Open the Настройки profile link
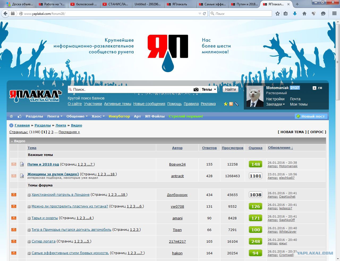 [x=275, y=99]
